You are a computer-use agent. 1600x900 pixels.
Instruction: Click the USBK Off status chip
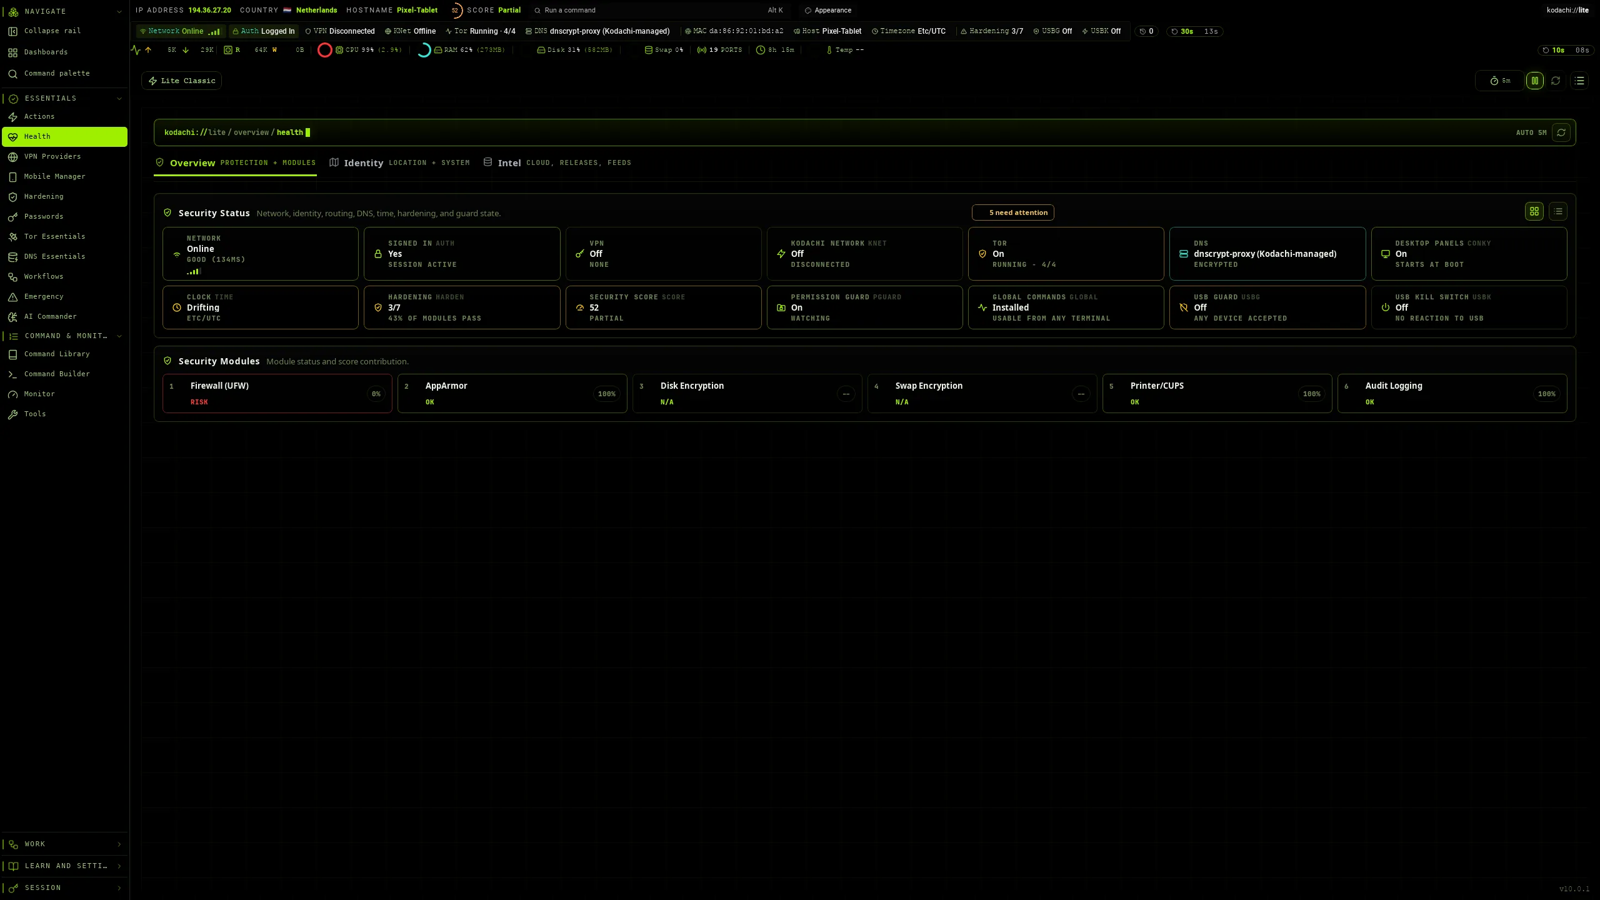pos(1101,31)
